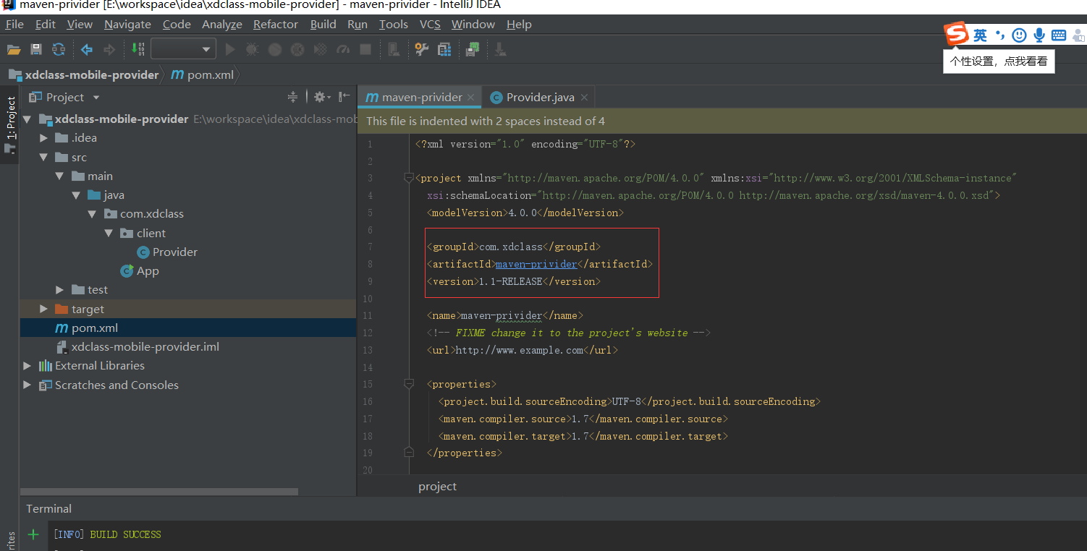Click the Terminal panel label

48,508
